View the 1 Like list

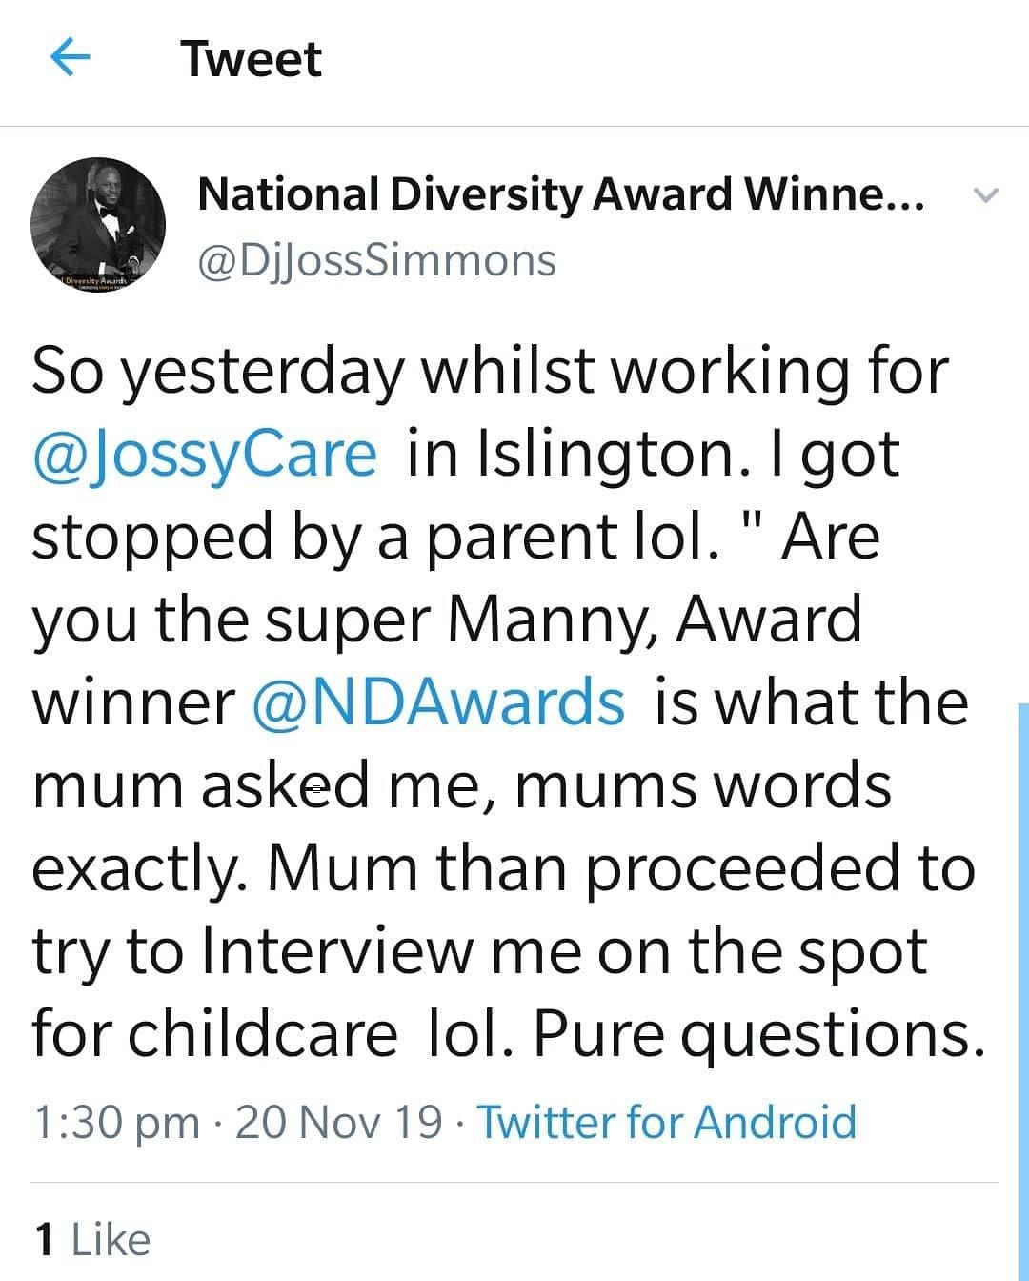click(91, 1240)
